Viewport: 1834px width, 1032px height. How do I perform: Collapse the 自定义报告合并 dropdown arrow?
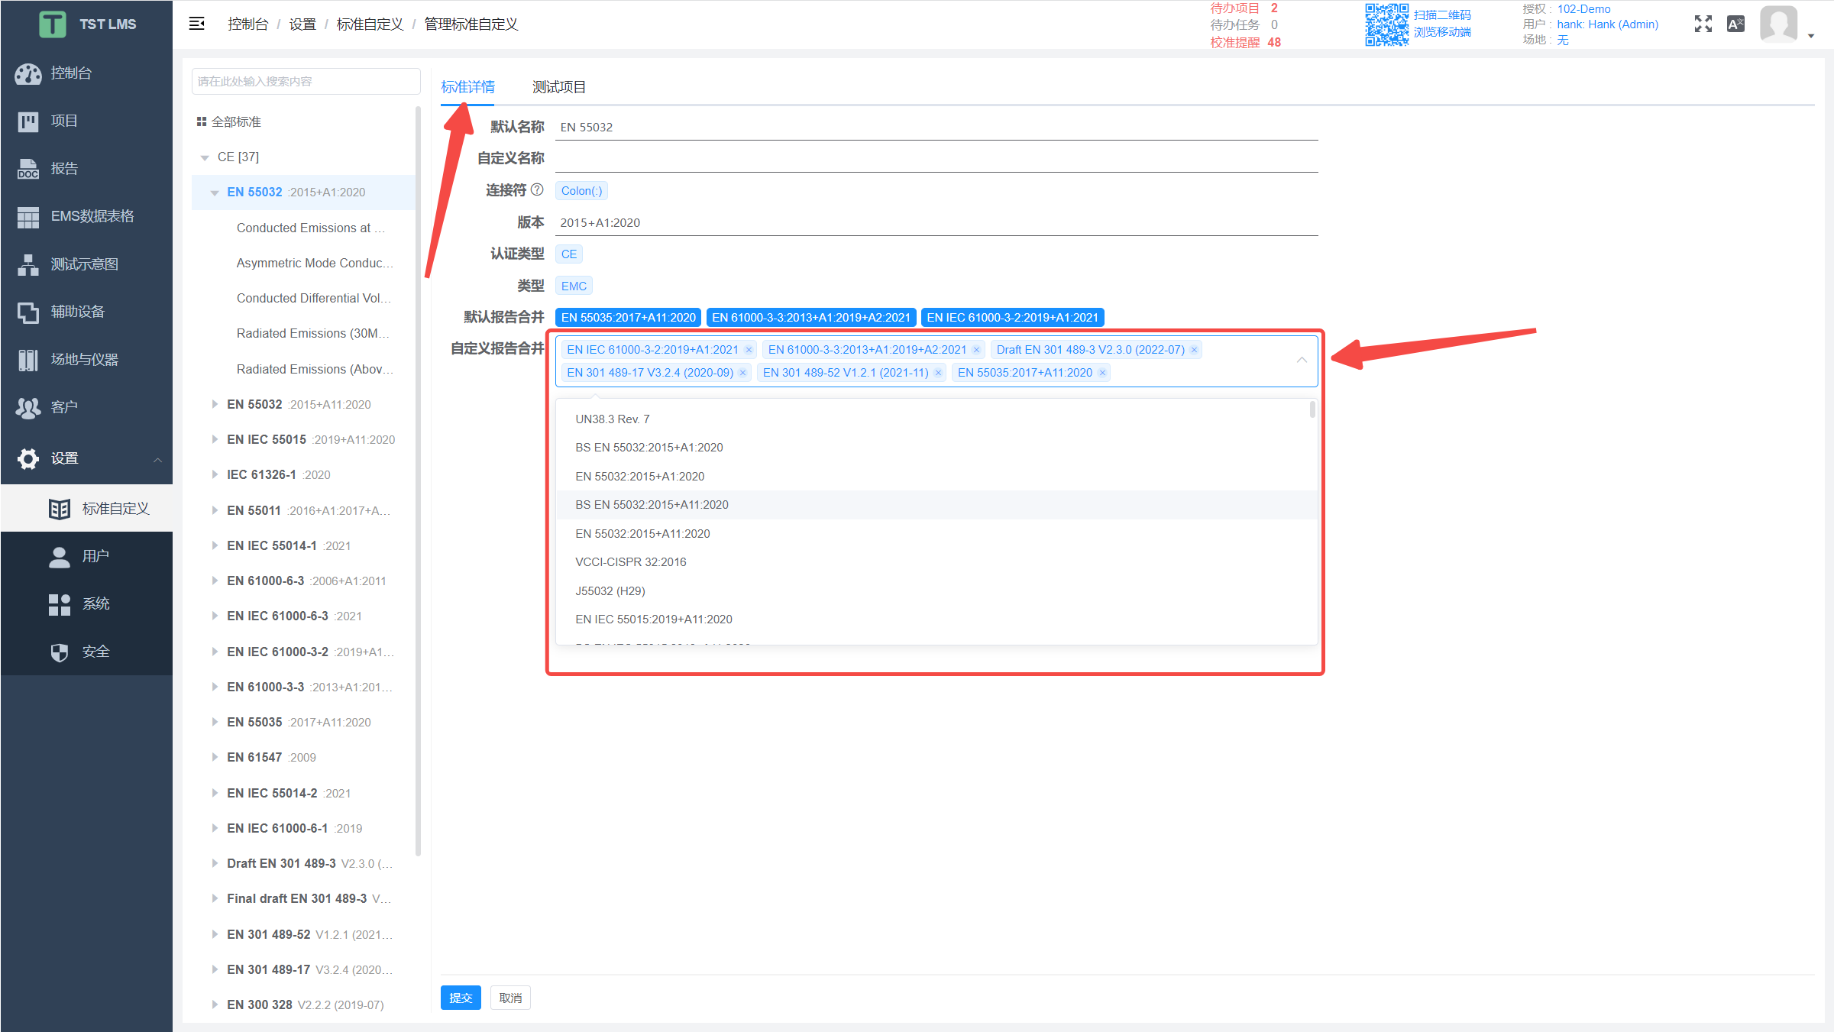click(x=1302, y=361)
